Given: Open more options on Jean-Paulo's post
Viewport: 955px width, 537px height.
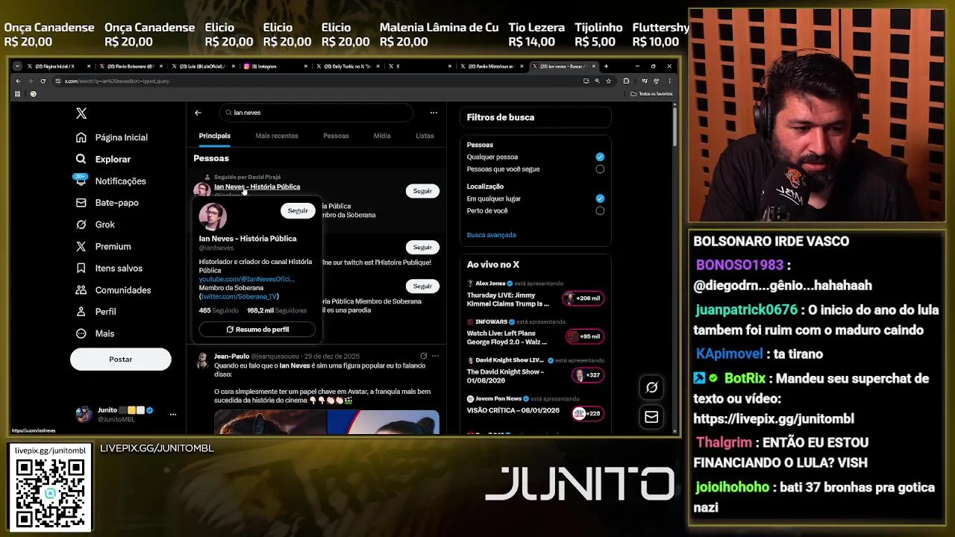Looking at the screenshot, I should coord(436,356).
